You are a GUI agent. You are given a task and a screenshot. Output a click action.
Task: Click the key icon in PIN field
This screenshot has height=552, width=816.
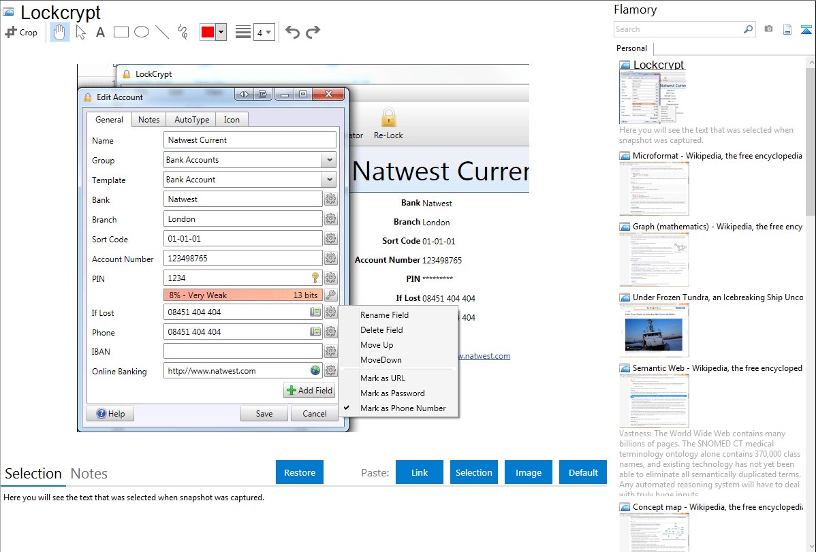point(315,278)
